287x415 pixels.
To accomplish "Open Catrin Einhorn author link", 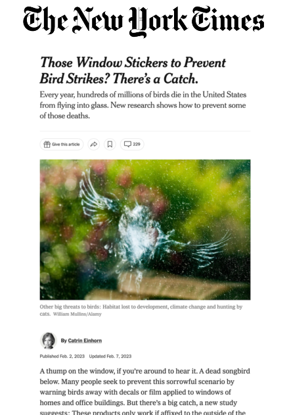I will coord(85,341).
